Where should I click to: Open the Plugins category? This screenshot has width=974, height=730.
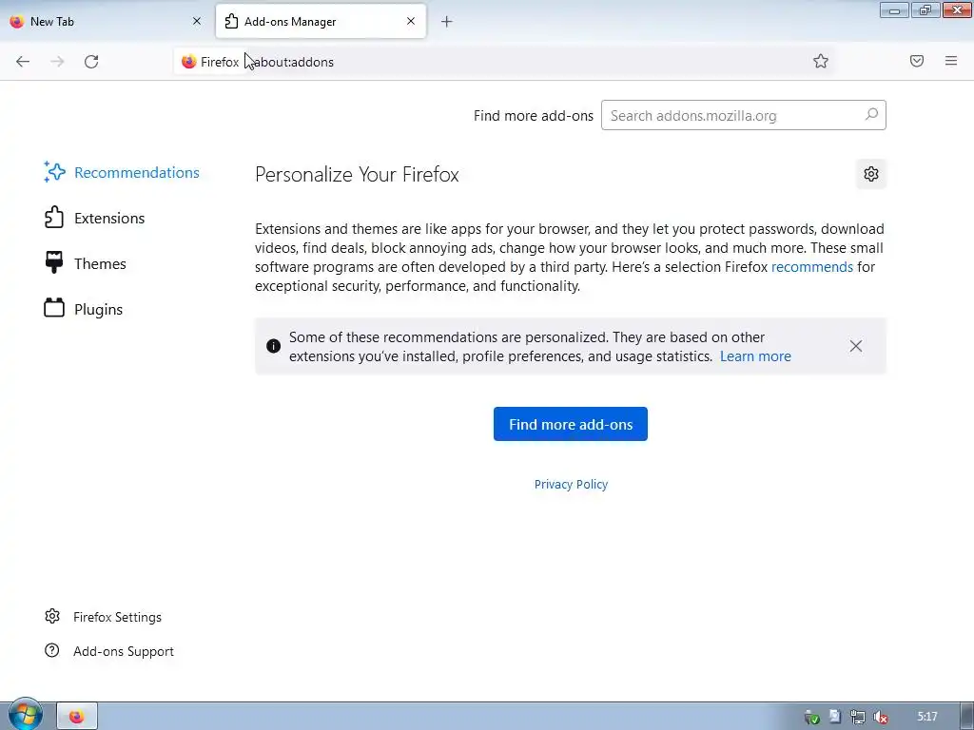pos(84,309)
